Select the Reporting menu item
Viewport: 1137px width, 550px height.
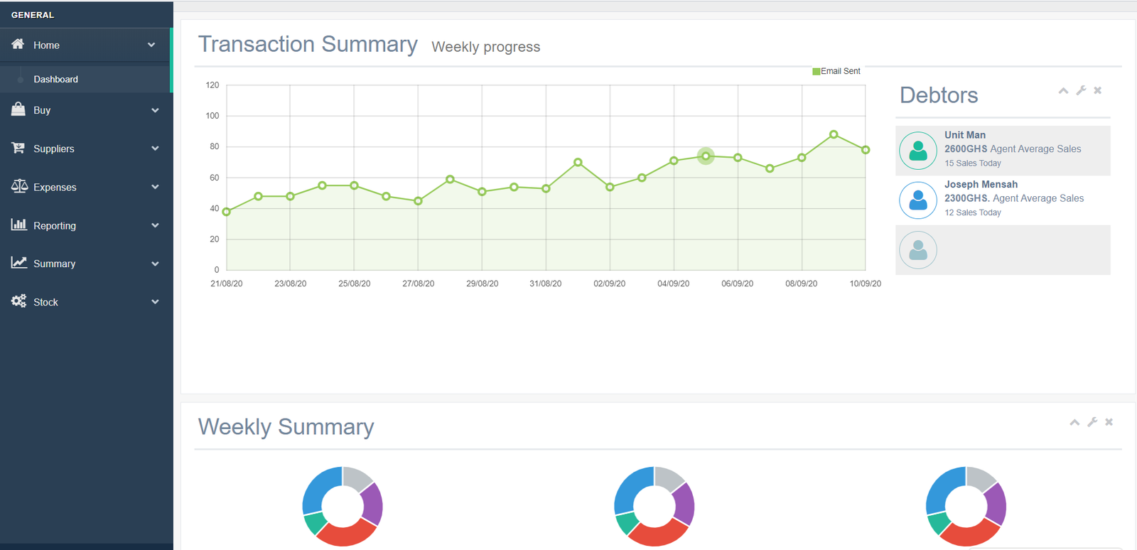55,225
